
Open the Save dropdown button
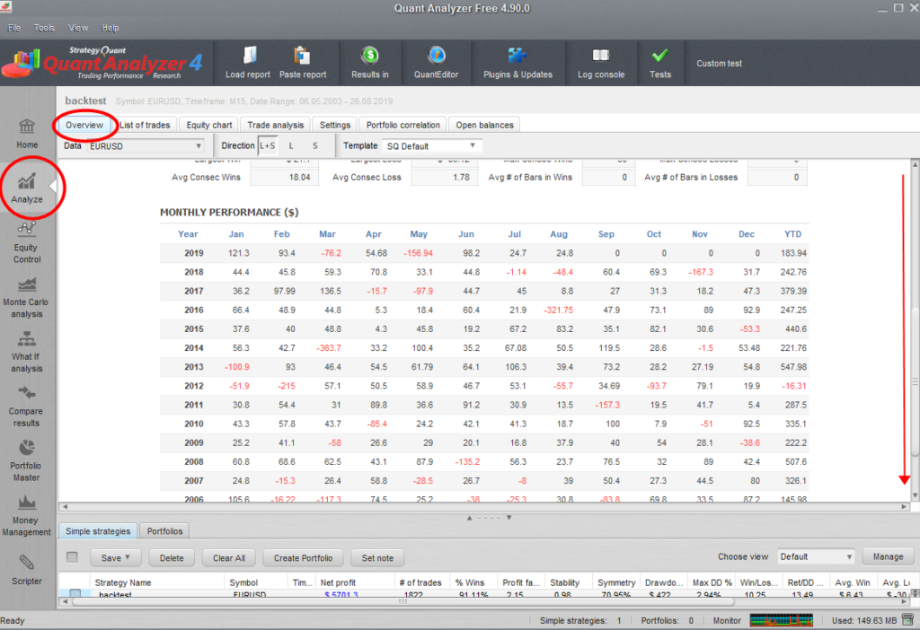[116, 558]
